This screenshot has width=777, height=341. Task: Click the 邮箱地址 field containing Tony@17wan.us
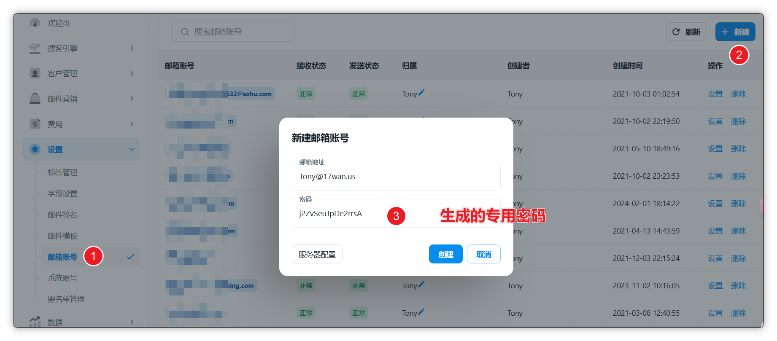396,176
